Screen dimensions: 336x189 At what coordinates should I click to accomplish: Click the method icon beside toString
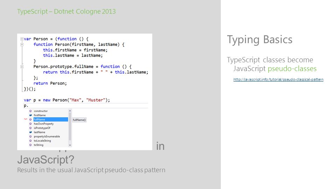[x=30, y=145]
